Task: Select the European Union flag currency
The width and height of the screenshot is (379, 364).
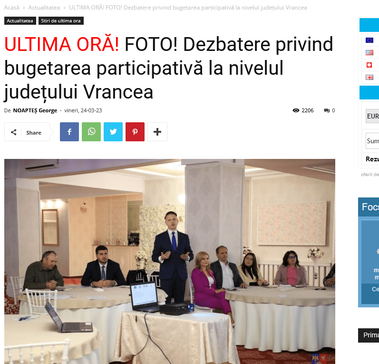Action: click(369, 40)
